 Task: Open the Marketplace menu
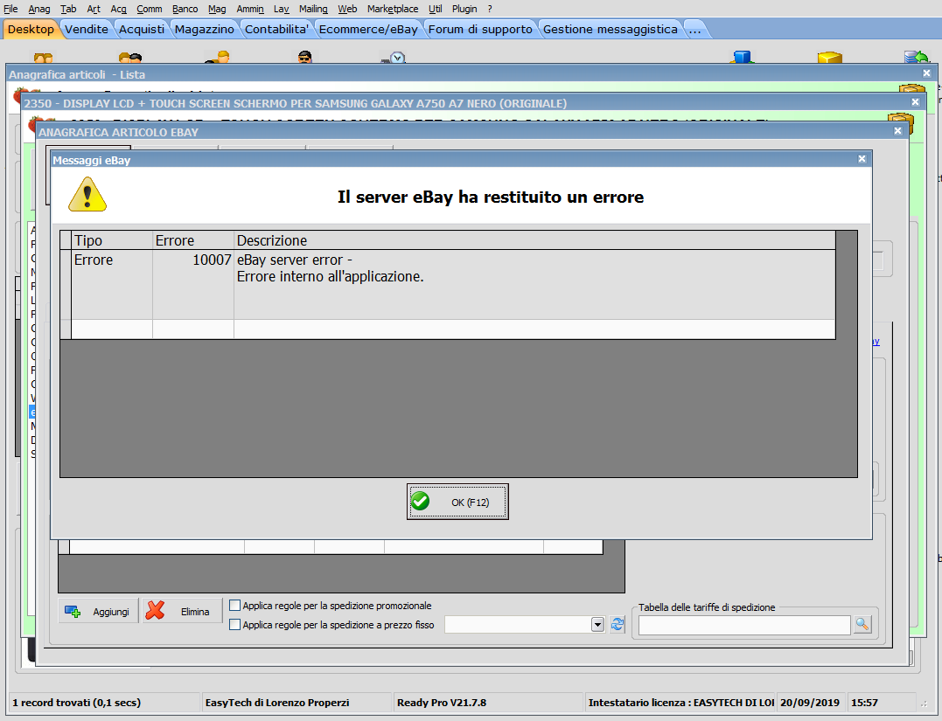[393, 9]
